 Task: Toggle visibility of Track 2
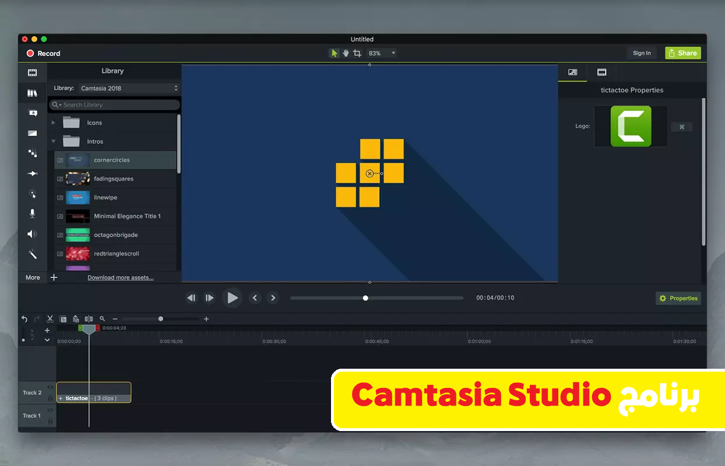(x=50, y=387)
